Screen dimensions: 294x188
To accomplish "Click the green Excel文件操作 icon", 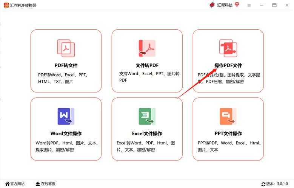I will coord(147,117).
